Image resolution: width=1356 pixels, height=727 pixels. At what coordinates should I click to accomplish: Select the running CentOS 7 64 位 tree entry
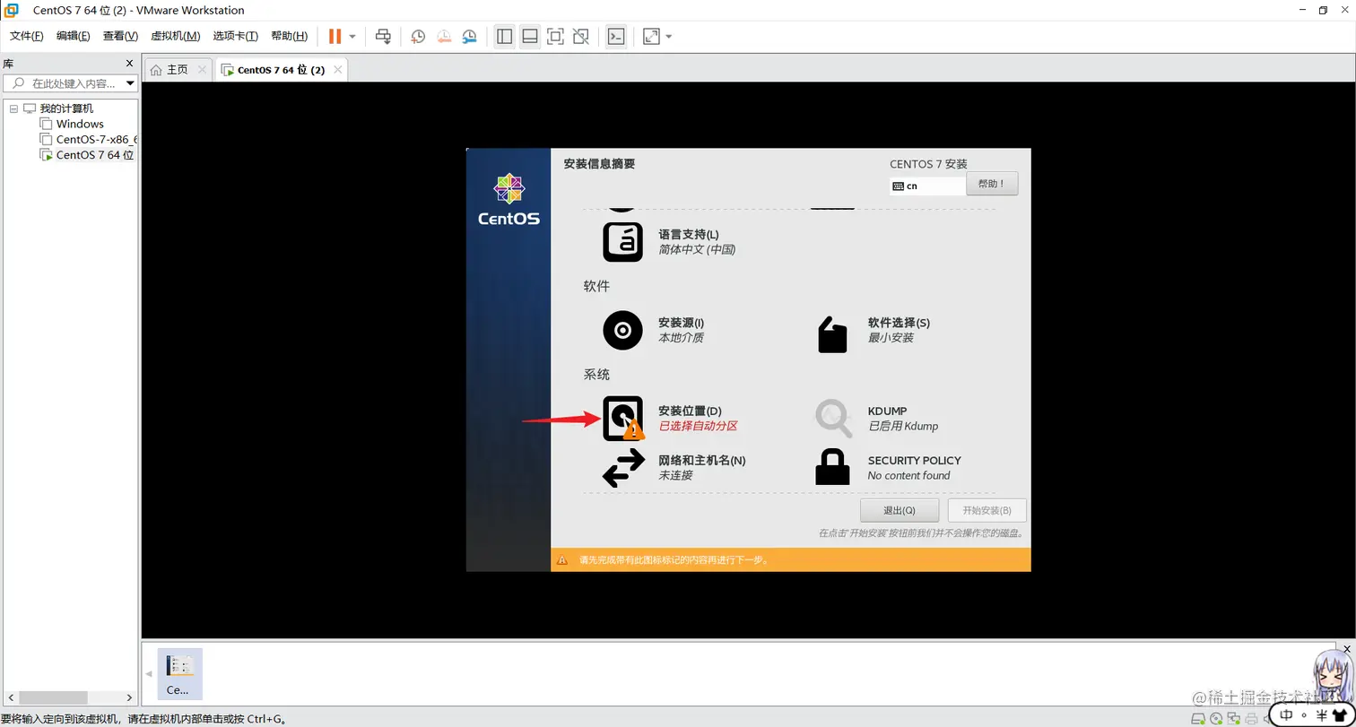(x=94, y=154)
